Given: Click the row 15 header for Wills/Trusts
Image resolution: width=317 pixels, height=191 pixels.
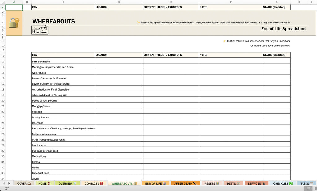Looking at the screenshot, I should pyautogui.click(x=3, y=73).
